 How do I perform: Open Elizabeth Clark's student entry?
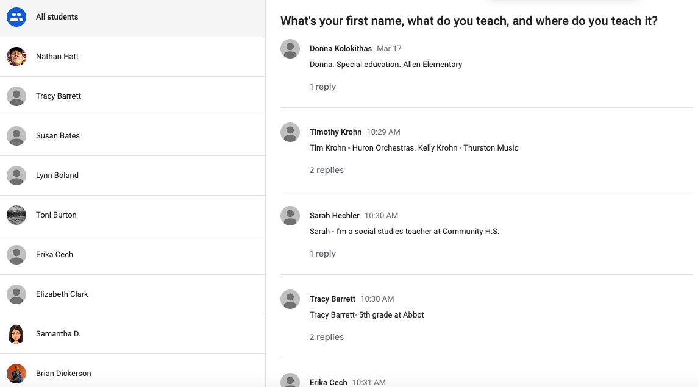point(133,294)
